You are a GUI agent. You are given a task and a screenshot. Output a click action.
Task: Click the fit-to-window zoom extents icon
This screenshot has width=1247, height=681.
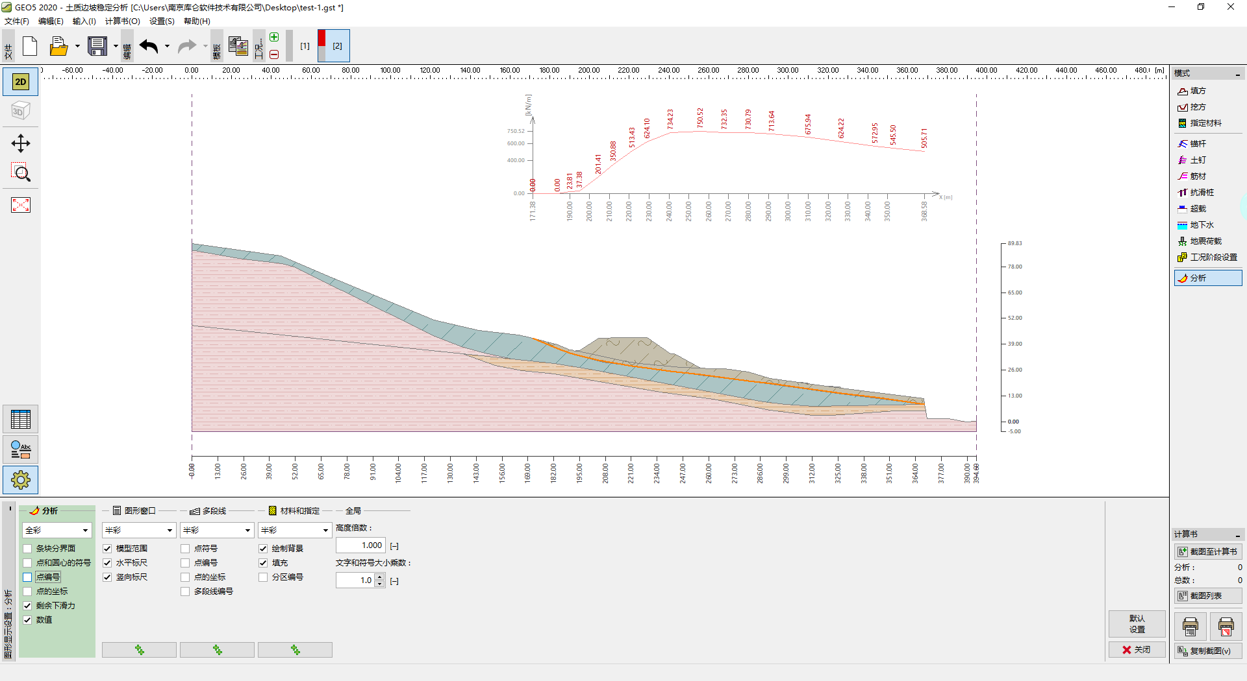tap(20, 205)
